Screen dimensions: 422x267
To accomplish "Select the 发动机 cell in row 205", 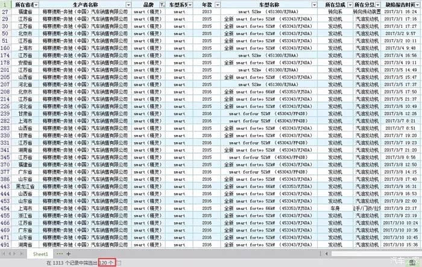I will pos(335,77).
